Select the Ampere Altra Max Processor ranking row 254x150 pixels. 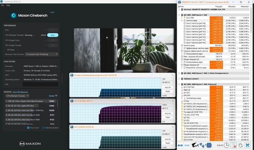(30, 101)
